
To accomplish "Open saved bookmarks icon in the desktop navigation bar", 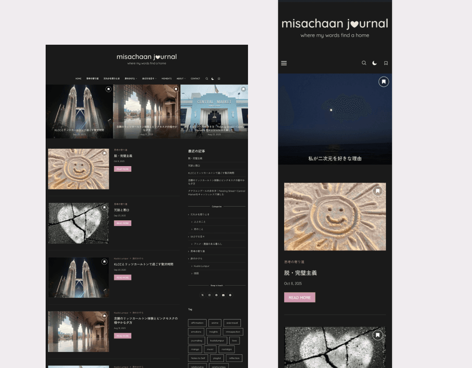I will point(219,79).
